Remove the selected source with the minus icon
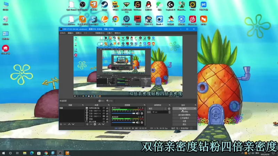 point(91,124)
